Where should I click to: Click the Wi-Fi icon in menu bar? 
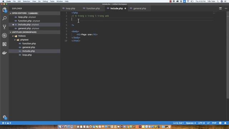pyautogui.click(x=188, y=1)
